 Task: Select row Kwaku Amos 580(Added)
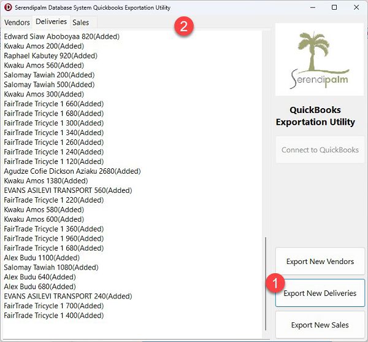tap(44, 210)
